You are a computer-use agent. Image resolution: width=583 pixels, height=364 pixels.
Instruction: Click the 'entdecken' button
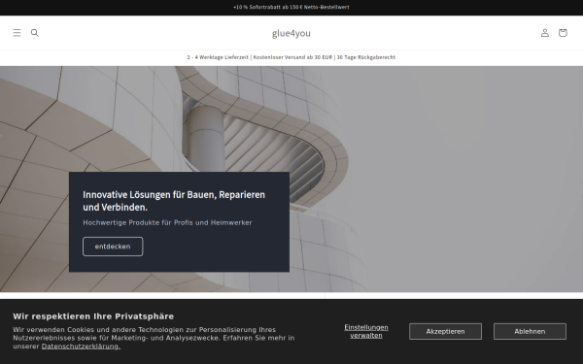point(113,247)
